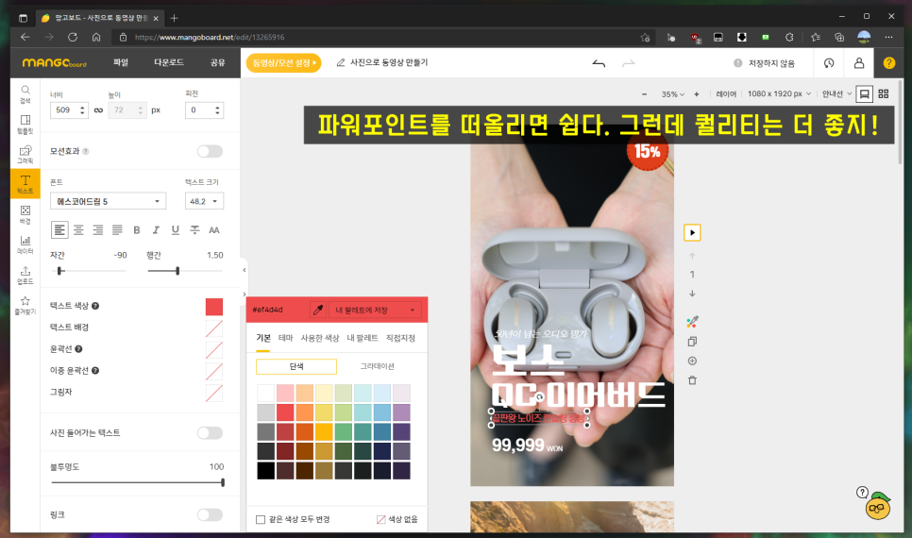Select the 그라데이션 option

click(377, 366)
